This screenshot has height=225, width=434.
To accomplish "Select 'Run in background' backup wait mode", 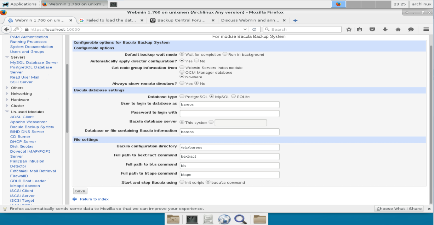I will [225, 54].
